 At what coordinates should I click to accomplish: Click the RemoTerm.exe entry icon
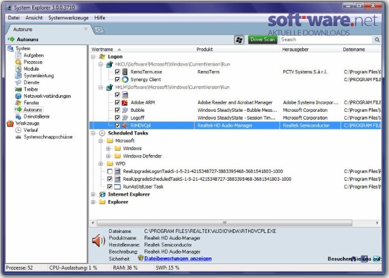(x=125, y=72)
